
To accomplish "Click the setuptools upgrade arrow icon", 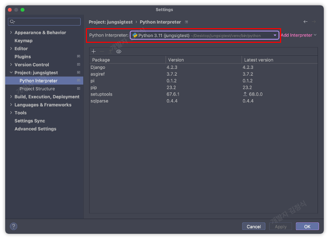I will (x=245, y=94).
